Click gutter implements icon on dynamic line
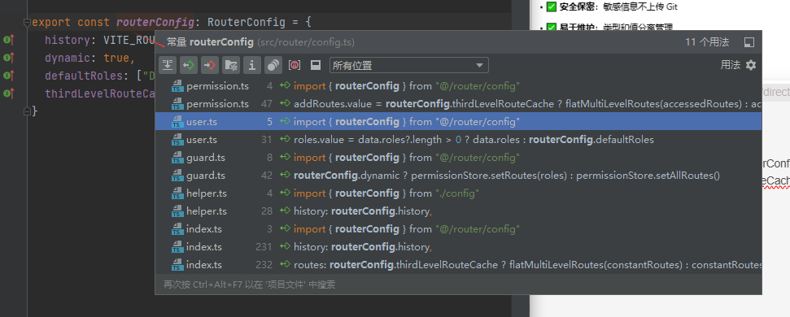The image size is (790, 317). (9, 58)
